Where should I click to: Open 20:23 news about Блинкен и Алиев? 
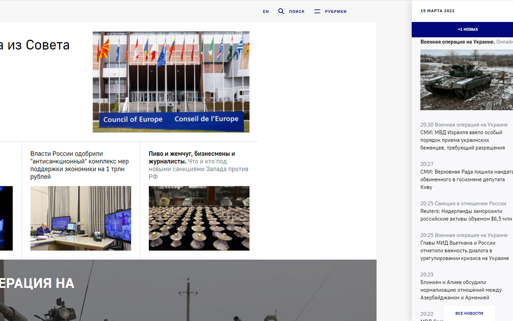(x=461, y=290)
